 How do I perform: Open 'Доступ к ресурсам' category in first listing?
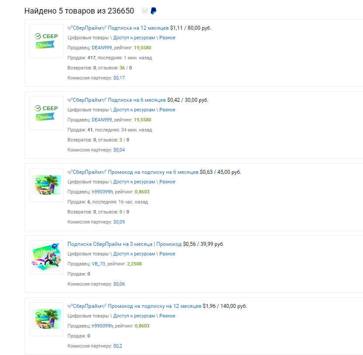click(x=134, y=38)
